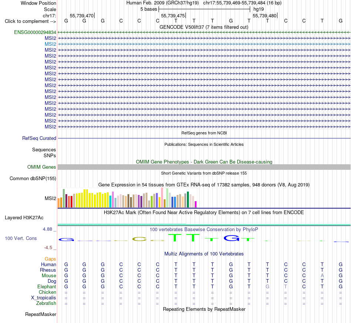Click the Chicken species row label
Viewport: 351px width, 323px height.
tap(47, 292)
